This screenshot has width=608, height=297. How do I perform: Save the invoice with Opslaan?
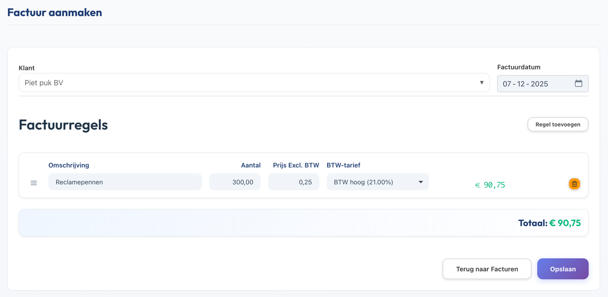tap(562, 269)
